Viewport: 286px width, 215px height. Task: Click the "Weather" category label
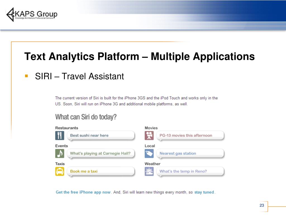[x=152, y=163]
